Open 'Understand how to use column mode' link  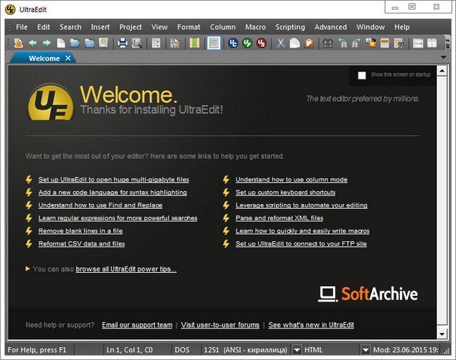click(x=291, y=179)
